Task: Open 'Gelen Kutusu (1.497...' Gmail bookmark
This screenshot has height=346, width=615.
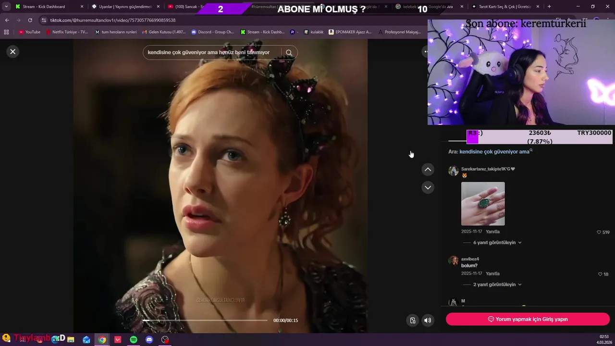Action: click(164, 32)
